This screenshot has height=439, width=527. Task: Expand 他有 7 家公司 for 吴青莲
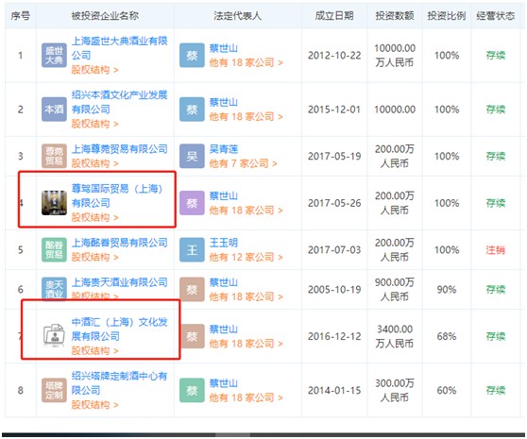243,163
